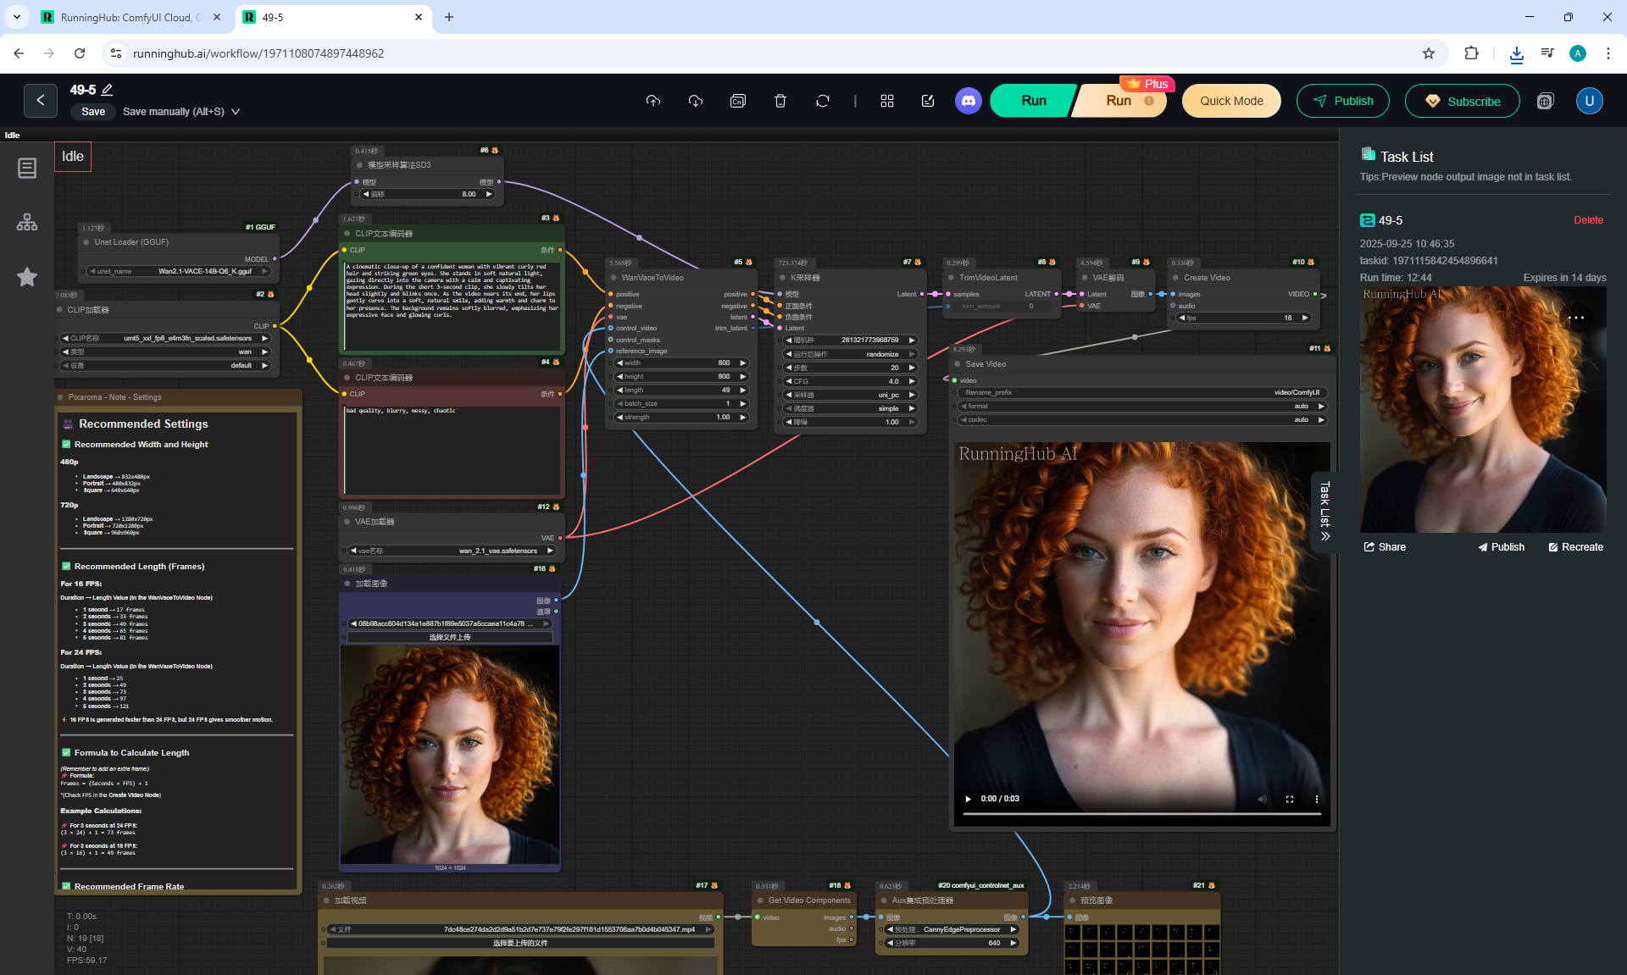
Task: Click the edit name pencil icon
Action: click(108, 90)
